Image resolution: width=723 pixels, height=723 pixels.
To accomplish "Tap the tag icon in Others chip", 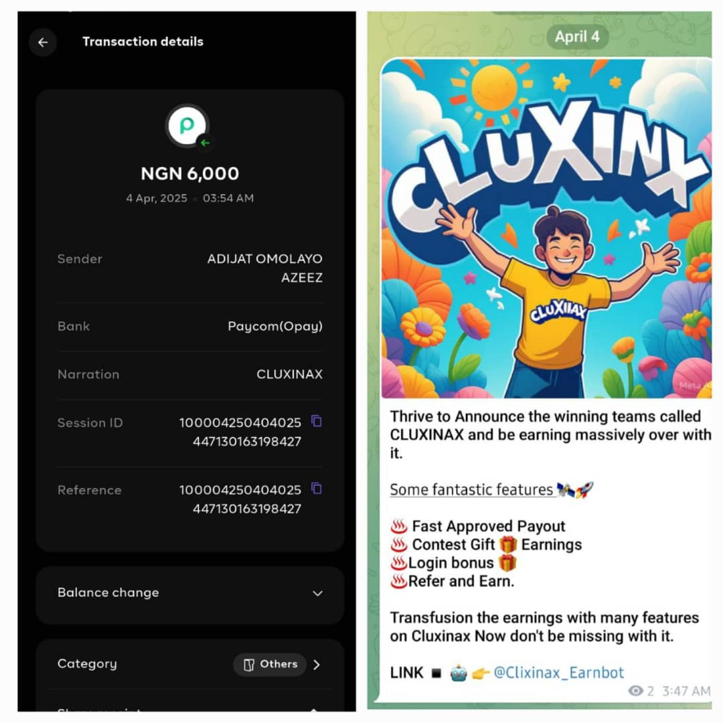I will coord(249,665).
